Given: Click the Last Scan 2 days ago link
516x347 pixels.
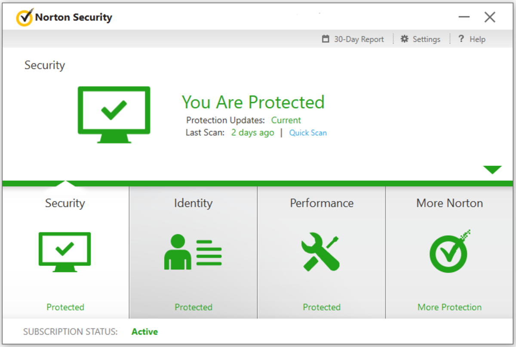Looking at the screenshot, I should (252, 133).
